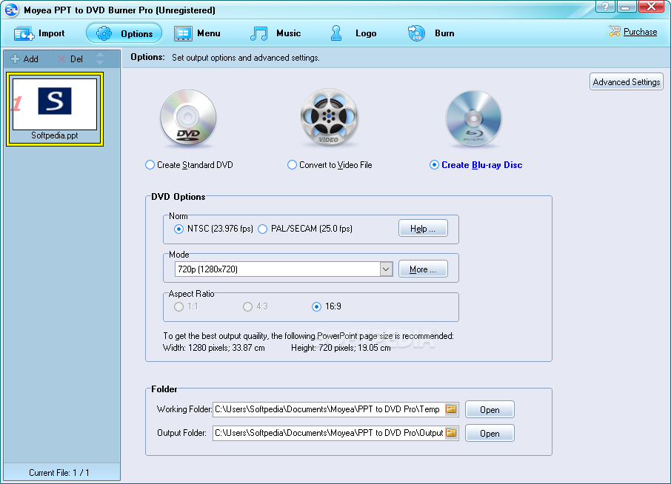Click the Logo person icon
This screenshot has height=484, width=671.
(336, 33)
